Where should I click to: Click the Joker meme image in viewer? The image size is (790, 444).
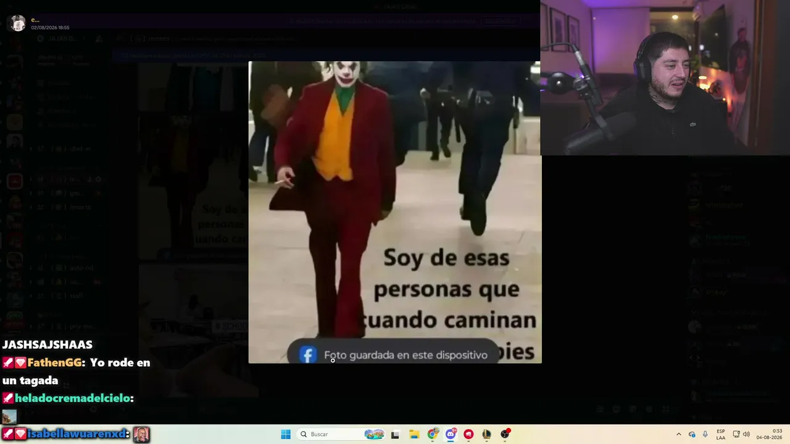pyautogui.click(x=395, y=212)
